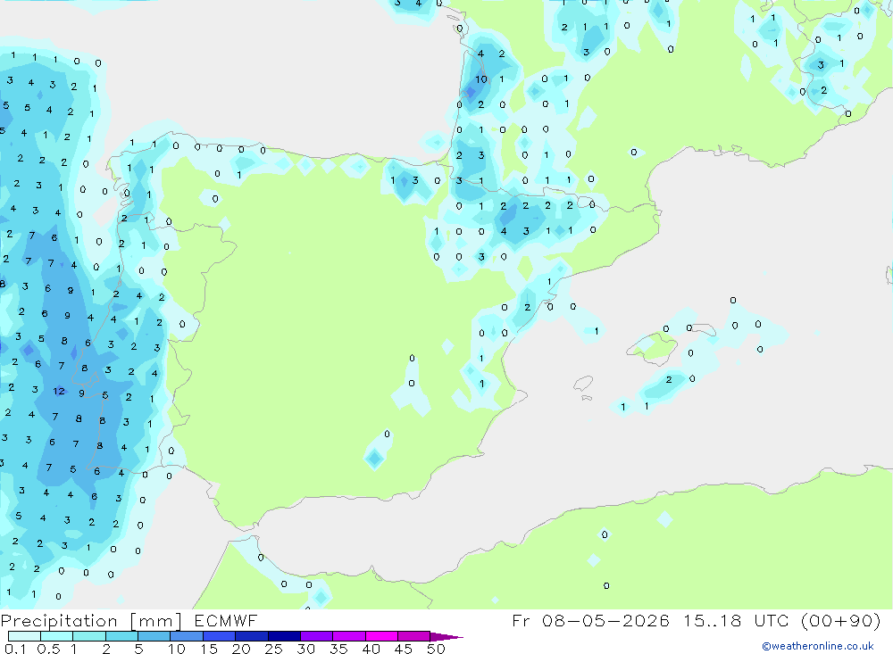Image resolution: width=893 pixels, height=654 pixels.
Task: Click the '10' precipitation value on the map
Action: tap(481, 79)
